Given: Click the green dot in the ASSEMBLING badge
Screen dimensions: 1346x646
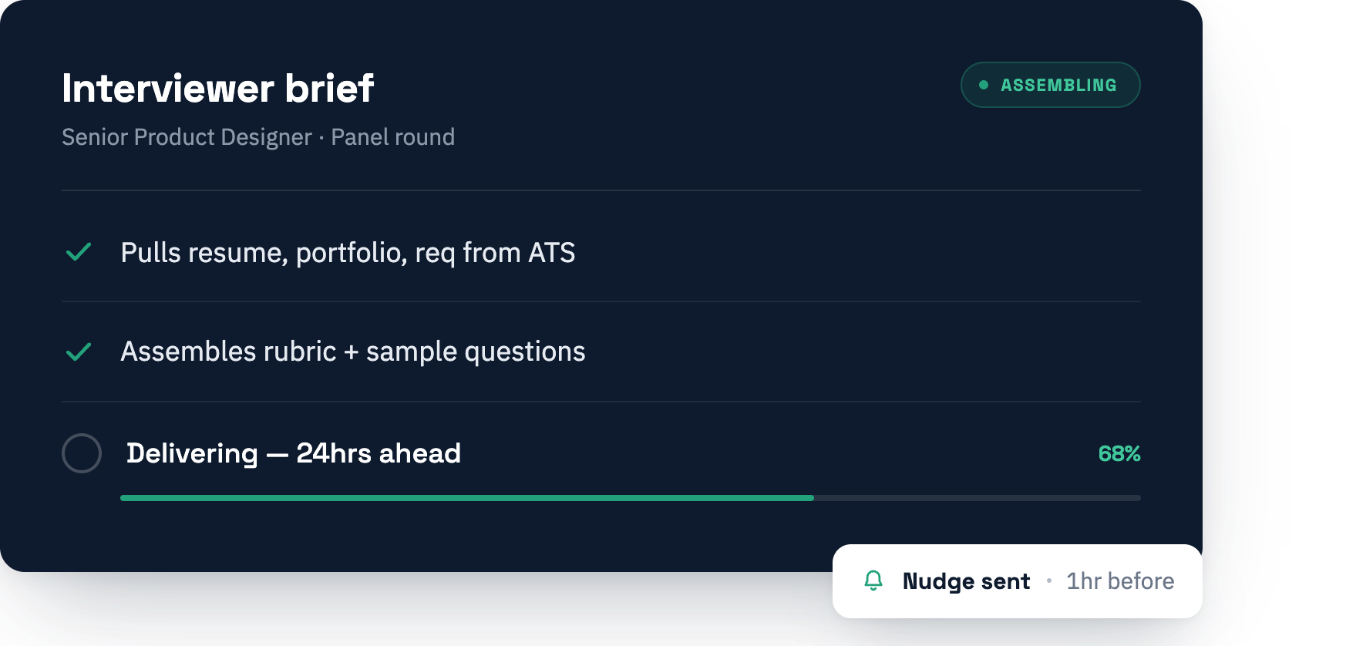Looking at the screenshot, I should 984,85.
